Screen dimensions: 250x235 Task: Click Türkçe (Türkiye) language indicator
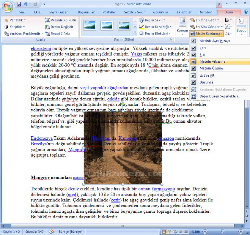coord(70,232)
